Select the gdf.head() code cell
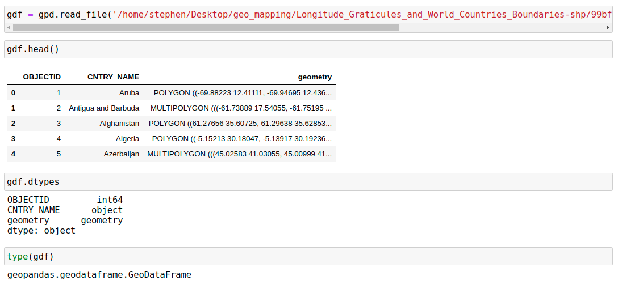618x284 pixels. (307, 49)
